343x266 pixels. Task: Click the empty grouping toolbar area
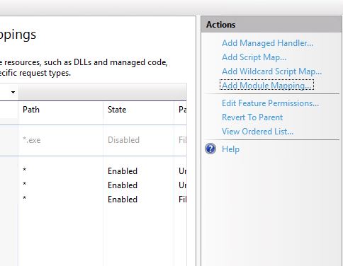[x=102, y=92]
